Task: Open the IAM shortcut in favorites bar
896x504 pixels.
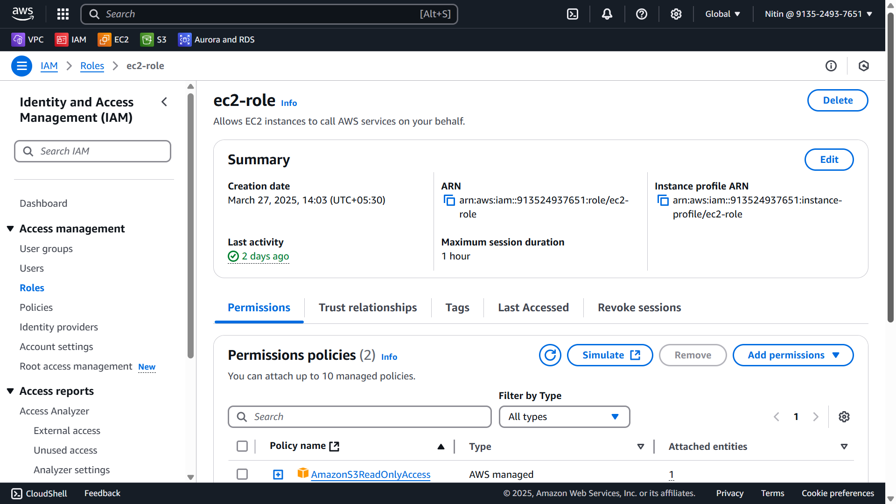Action: point(71,40)
